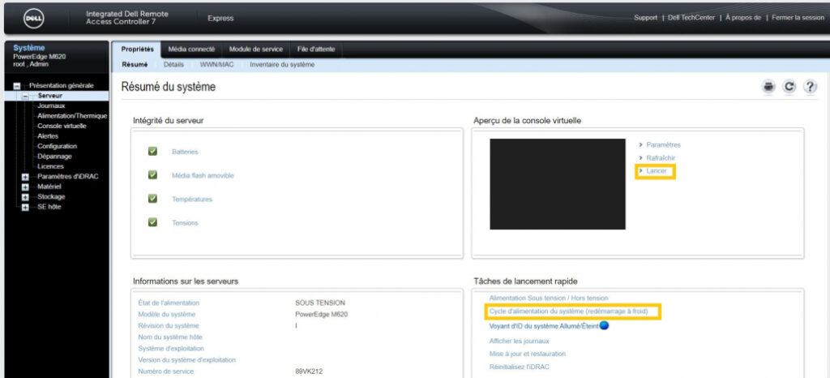Image resolution: width=830 pixels, height=378 pixels.
Task: Open Alertes in the navigation tree
Action: coord(48,136)
